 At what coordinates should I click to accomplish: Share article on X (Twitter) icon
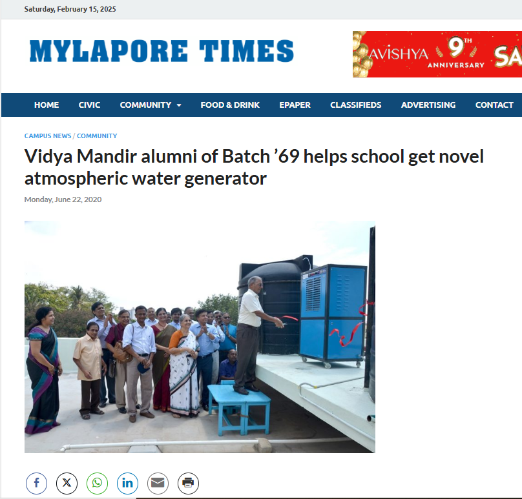coord(67,483)
